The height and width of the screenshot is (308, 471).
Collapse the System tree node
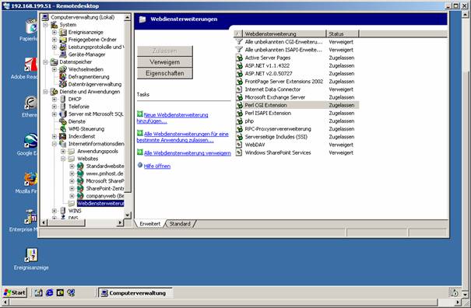click(x=45, y=25)
